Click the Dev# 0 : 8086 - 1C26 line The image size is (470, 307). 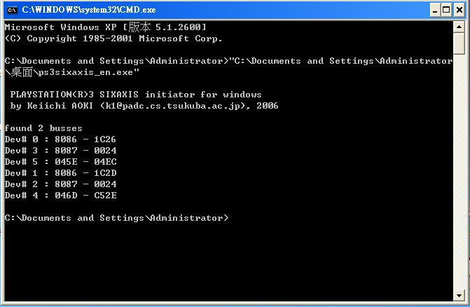60,139
